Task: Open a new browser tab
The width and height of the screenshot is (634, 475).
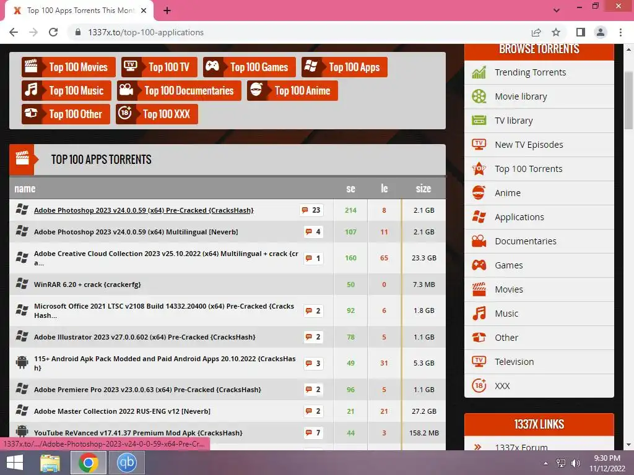Action: [x=167, y=11]
